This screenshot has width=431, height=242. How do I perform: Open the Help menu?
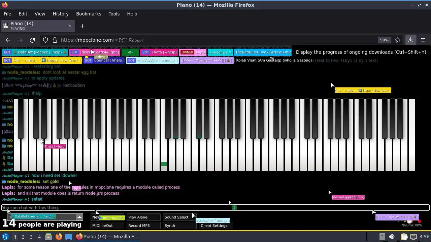click(132, 14)
